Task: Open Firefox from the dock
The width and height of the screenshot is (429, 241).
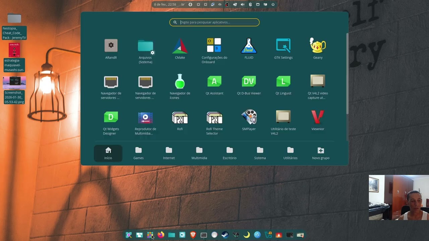Action: tap(161, 235)
